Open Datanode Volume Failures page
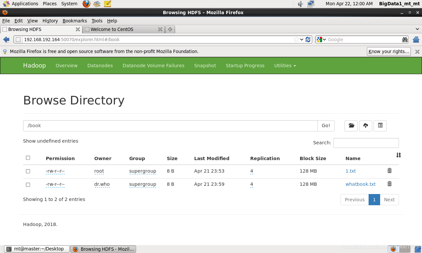Viewport: 422px width, 253px height. click(x=153, y=66)
